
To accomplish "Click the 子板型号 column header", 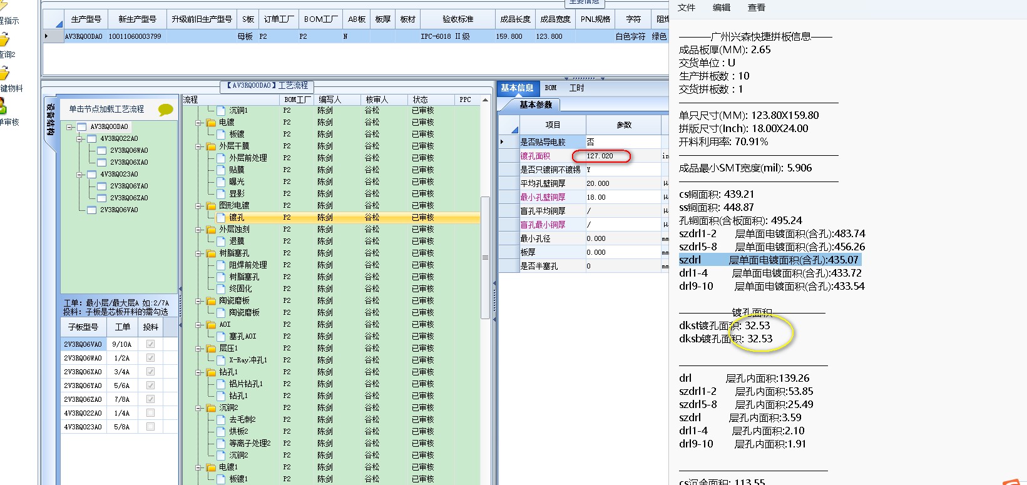I will pyautogui.click(x=83, y=327).
